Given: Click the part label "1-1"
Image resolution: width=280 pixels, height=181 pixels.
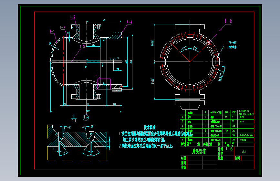Looking at the screenshot, I should pyautogui.click(x=52, y=32).
